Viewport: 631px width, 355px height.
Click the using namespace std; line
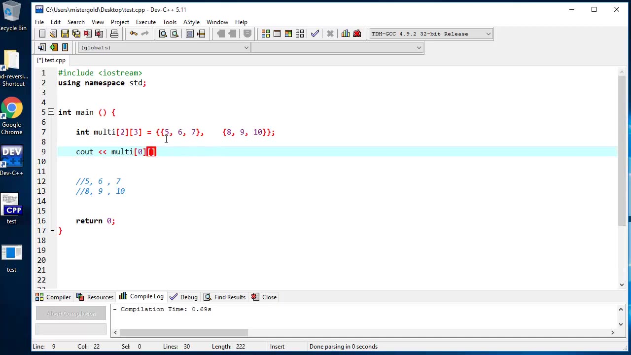(102, 83)
